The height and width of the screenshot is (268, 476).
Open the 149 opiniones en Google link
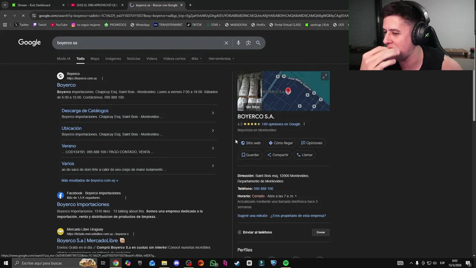tap(281, 124)
